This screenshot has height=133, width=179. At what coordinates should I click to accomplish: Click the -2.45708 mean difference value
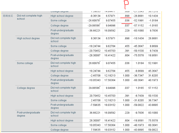95,75
